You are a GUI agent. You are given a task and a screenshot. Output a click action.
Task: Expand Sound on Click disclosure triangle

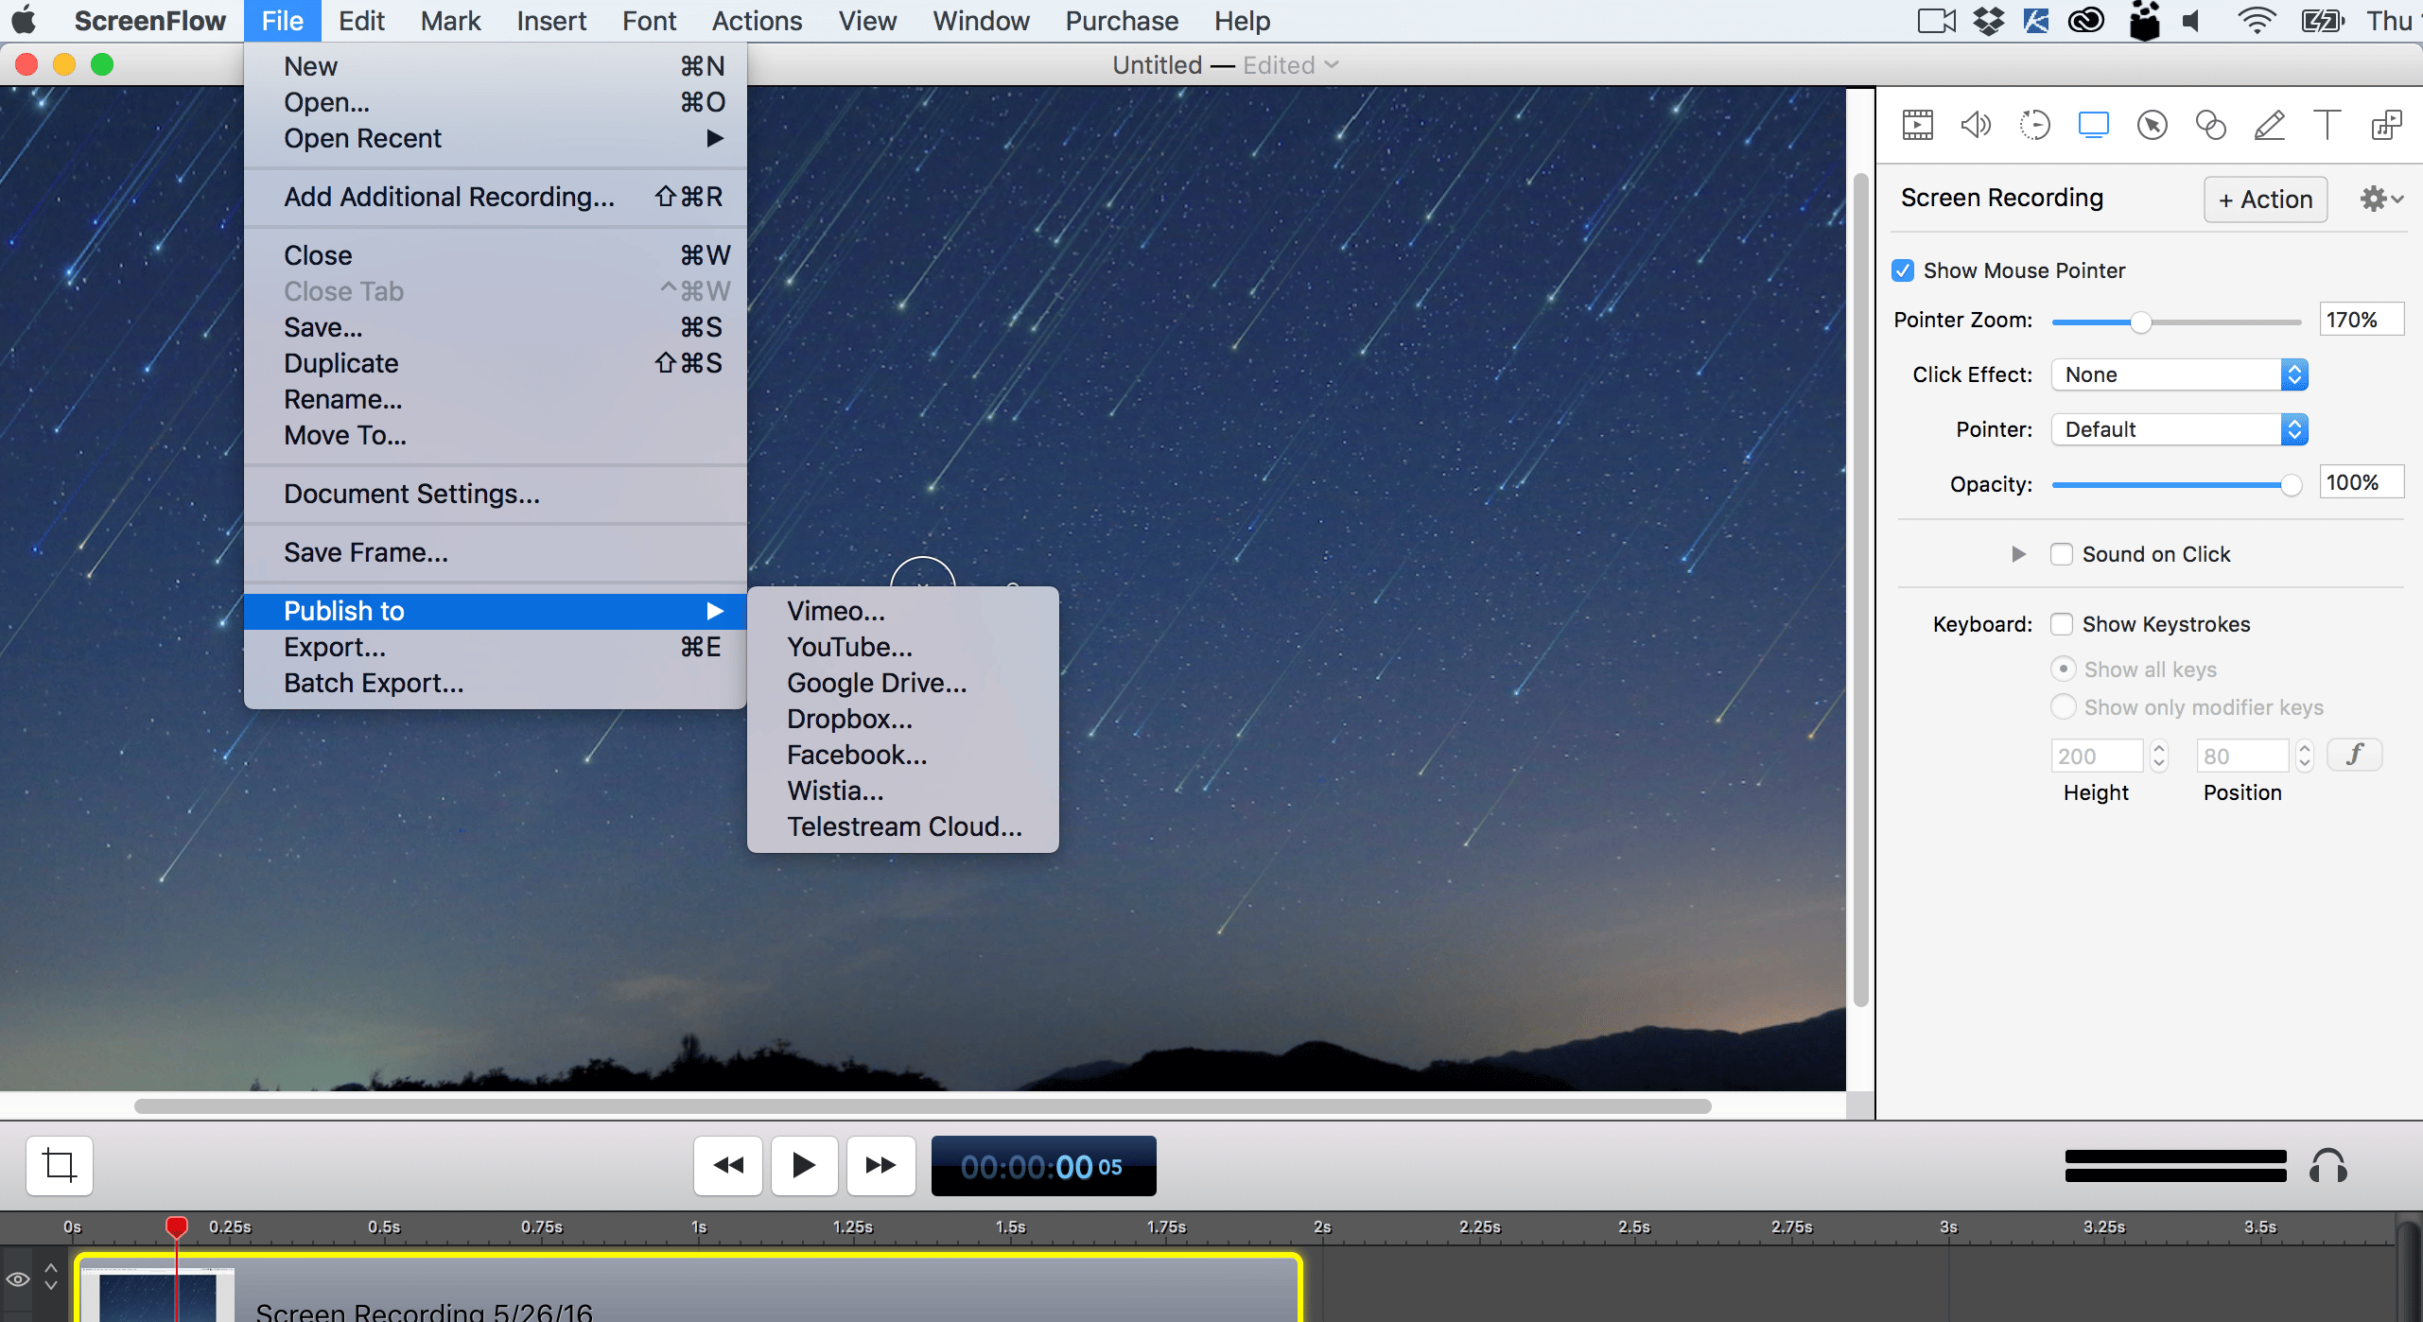pyautogui.click(x=2018, y=554)
